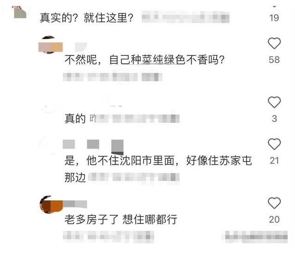Open avatar of the '老多房子了' commenter

click(50, 205)
